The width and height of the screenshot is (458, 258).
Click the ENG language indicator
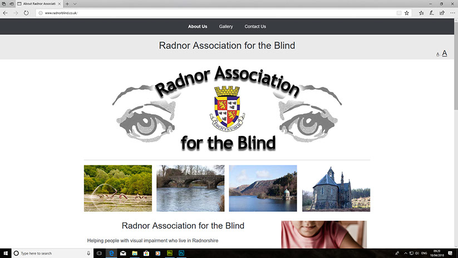[x=425, y=254]
